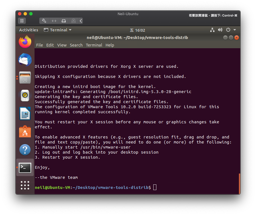Pause the virtual machine

coord(22,21)
